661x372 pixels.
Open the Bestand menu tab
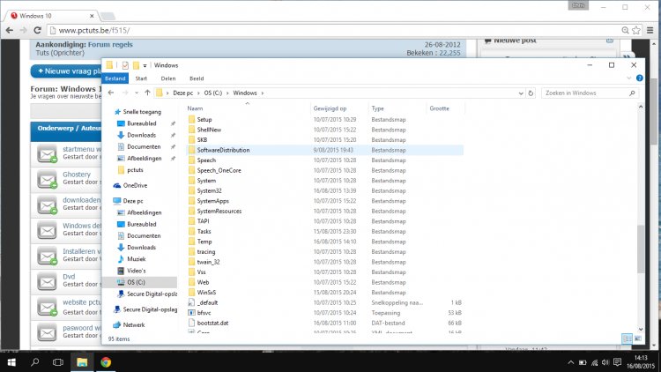point(116,78)
